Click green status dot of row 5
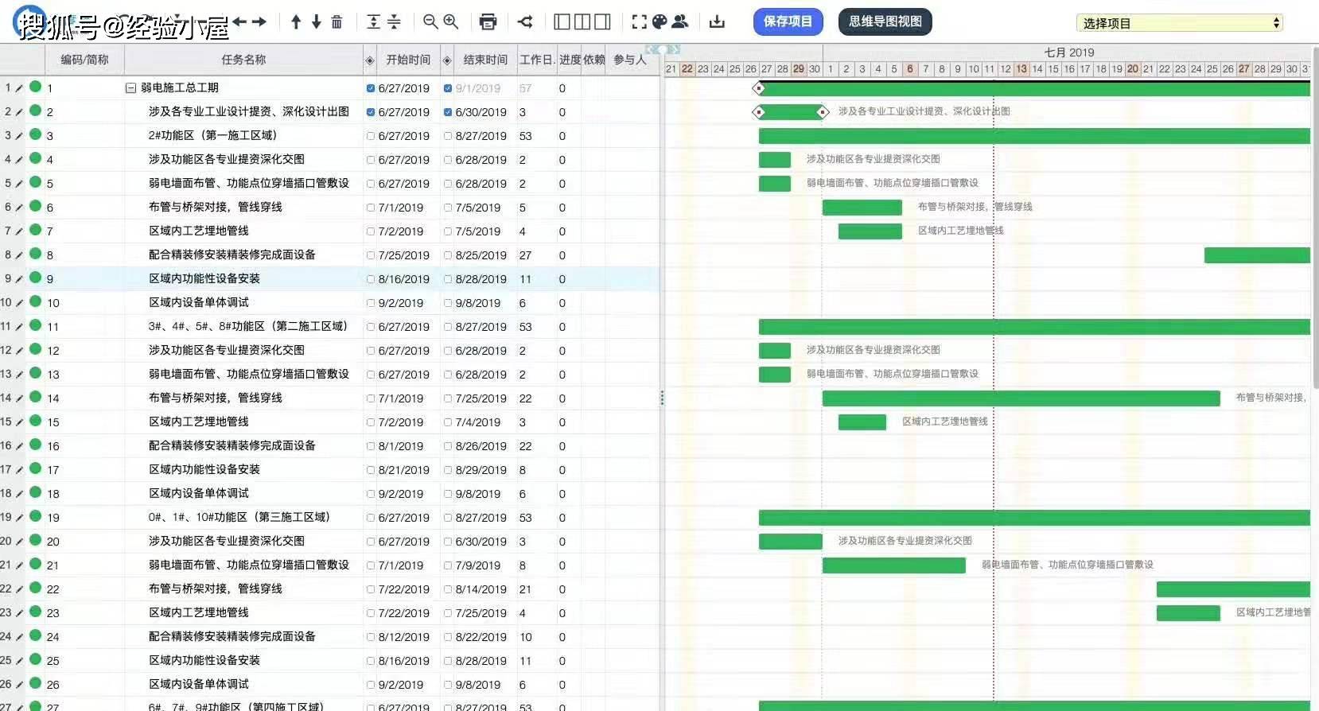 click(x=35, y=183)
